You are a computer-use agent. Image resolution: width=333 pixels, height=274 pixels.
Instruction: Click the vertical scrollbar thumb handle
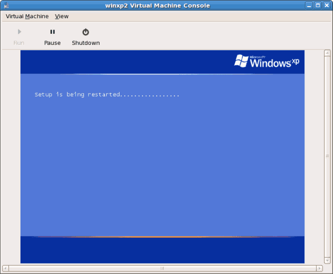click(x=327, y=156)
